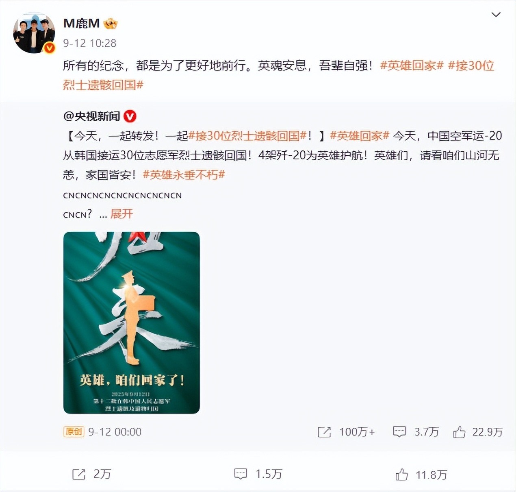
Task: Visit the @央视新闻 account
Action: 92,117
